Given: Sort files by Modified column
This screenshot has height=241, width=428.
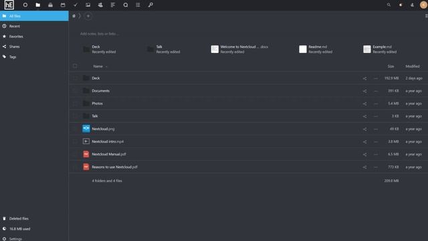Looking at the screenshot, I should (x=413, y=66).
